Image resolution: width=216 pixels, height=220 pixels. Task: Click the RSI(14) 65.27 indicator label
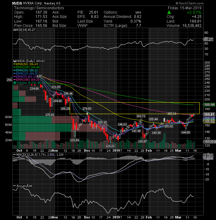pos(26,30)
